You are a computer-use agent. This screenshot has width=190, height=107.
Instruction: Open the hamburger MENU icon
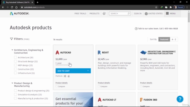(167, 13)
